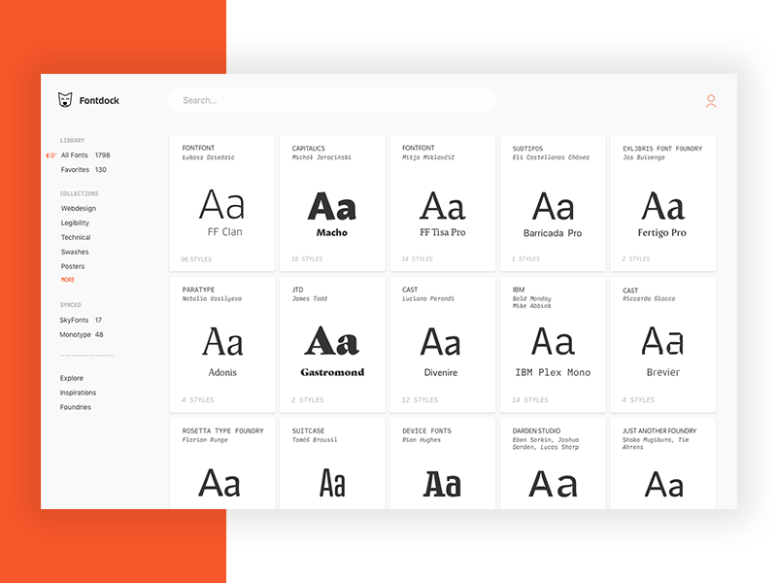Open the Fertigo Pro font card
The height and width of the screenshot is (583, 777).
663,203
